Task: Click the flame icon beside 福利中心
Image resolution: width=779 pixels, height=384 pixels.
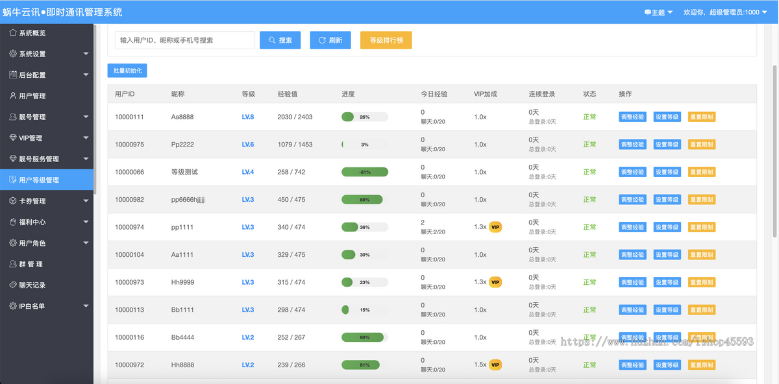Action: (13, 222)
